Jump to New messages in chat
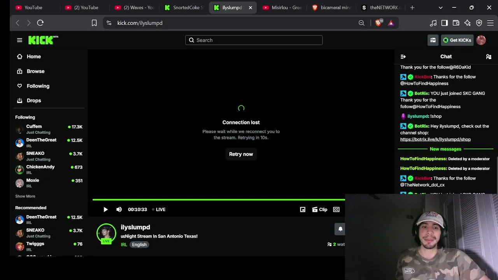This screenshot has height=280, width=498. (445, 149)
